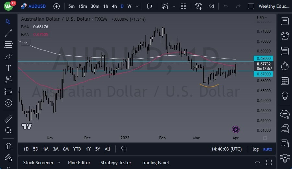292x169 pixels.
Task: Expand the Stock Screener dropdown chevron
Action: [59, 163]
